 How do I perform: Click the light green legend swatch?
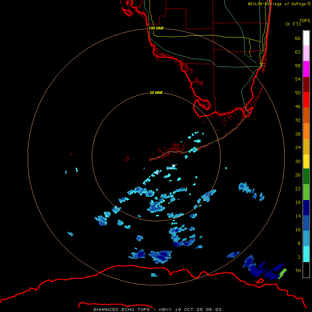point(306,192)
